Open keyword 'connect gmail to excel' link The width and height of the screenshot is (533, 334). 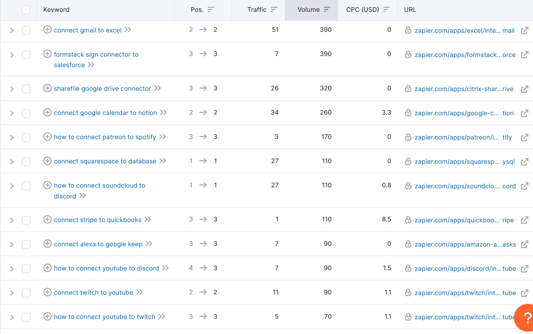coord(87,30)
